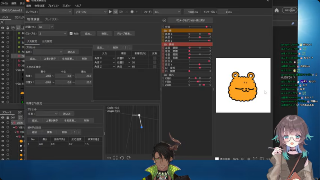Click the record circle icon
This screenshot has width=320, height=180.
point(132,12)
